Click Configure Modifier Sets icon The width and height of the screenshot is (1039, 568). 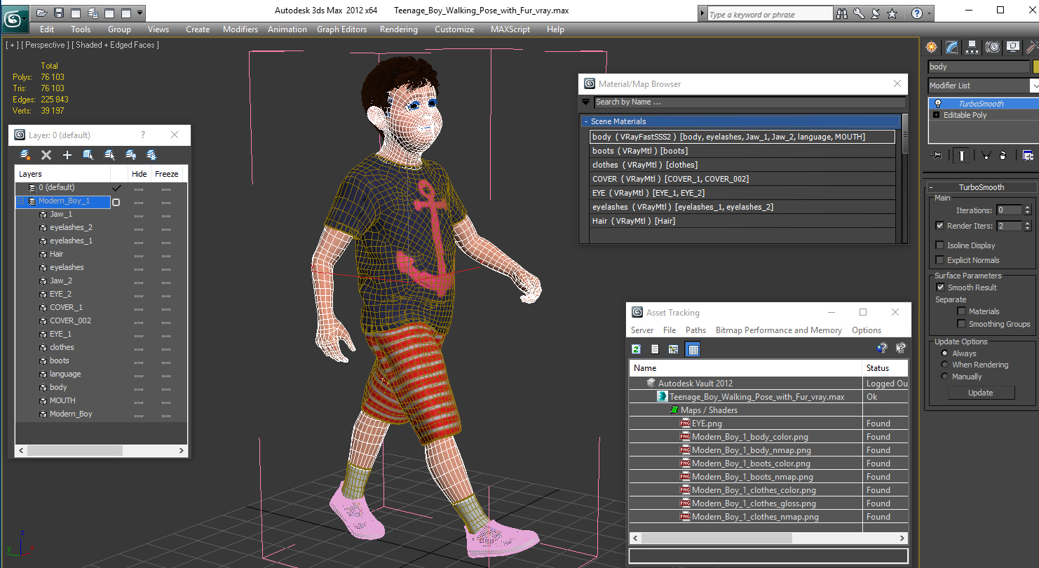coord(1028,155)
